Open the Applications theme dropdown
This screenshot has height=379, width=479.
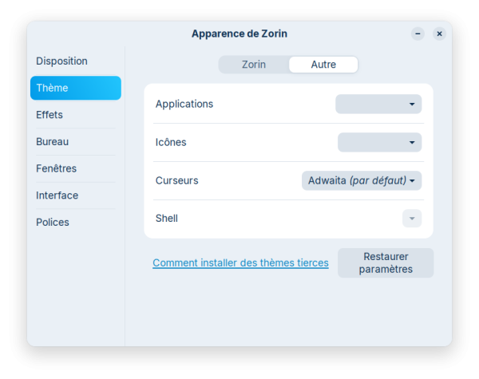click(378, 104)
